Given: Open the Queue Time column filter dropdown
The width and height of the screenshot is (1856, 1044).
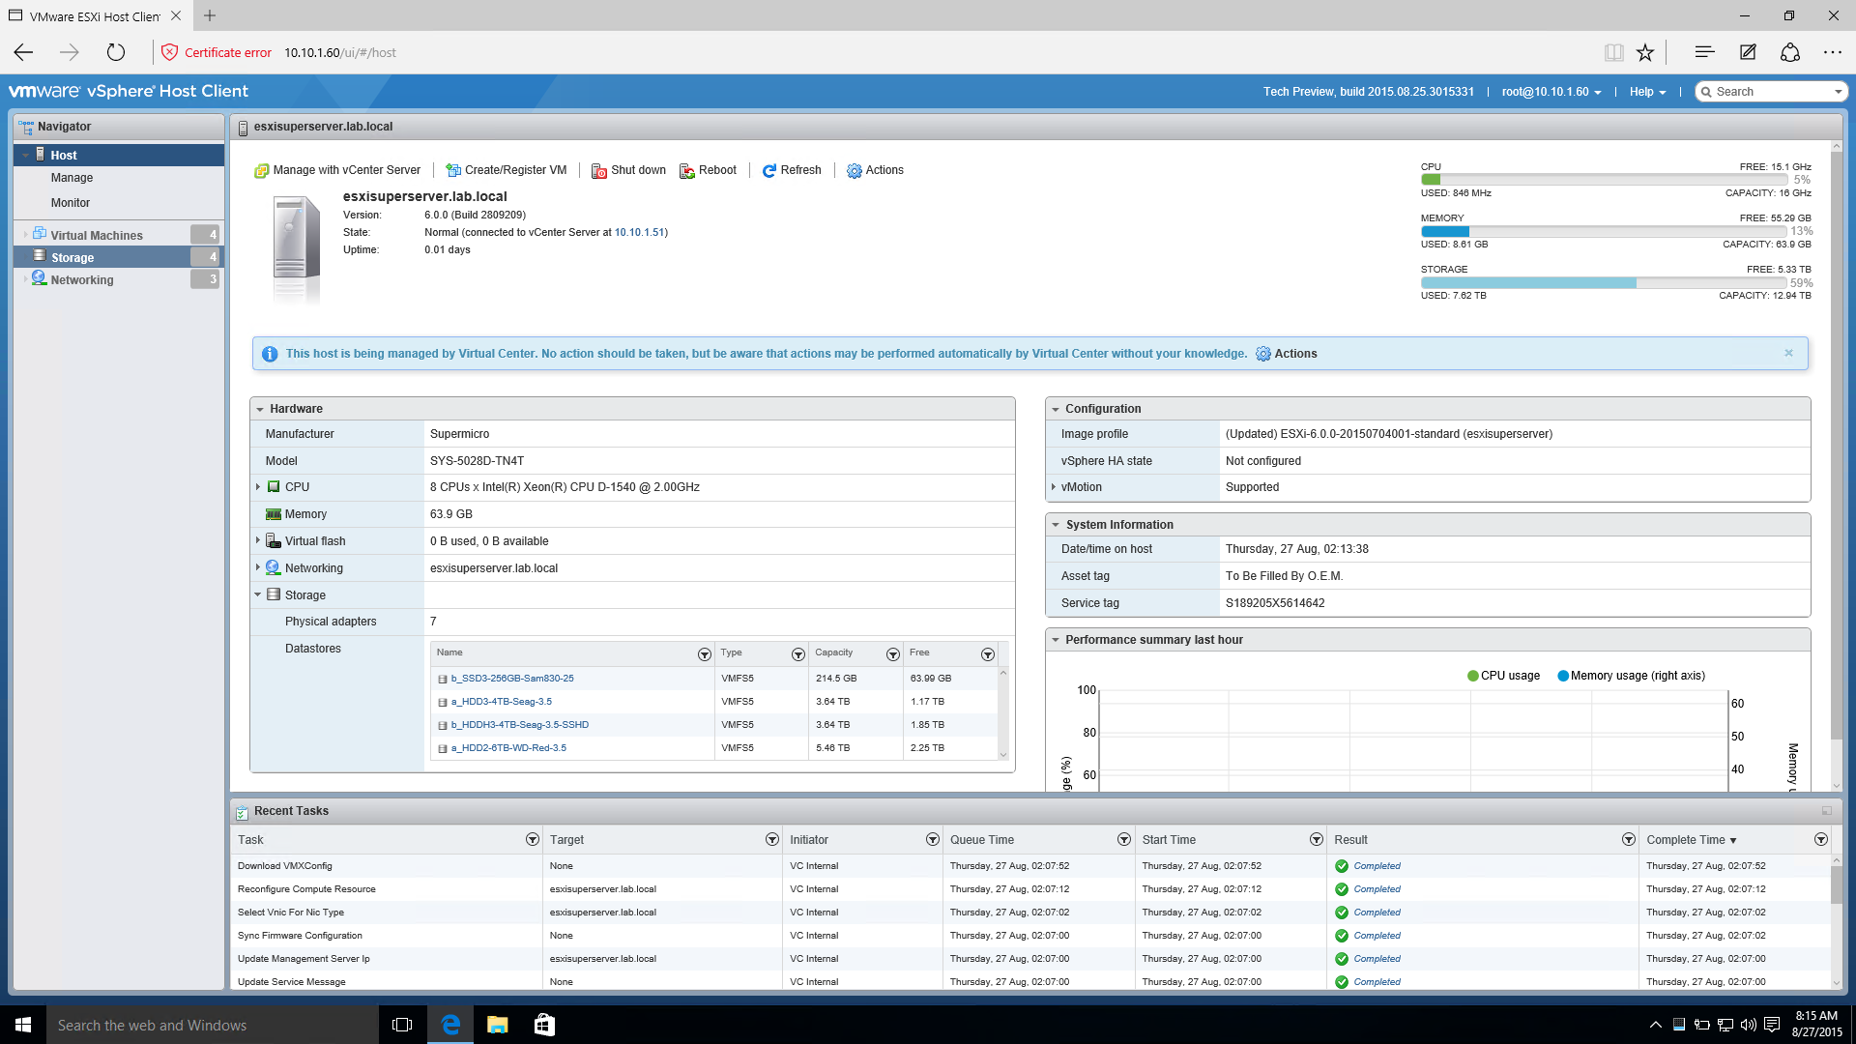Looking at the screenshot, I should [x=1123, y=839].
